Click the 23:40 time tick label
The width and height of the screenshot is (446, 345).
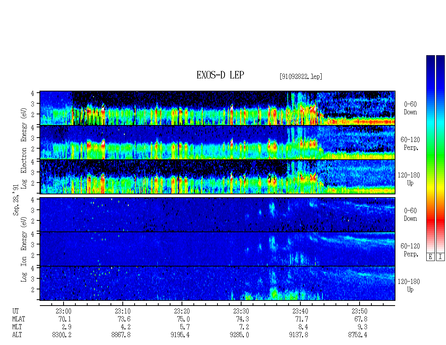[300, 311]
